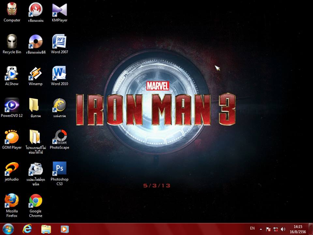The image size is (313, 235).
Task: Open the volume speaker tray icon
Action: tap(283, 229)
